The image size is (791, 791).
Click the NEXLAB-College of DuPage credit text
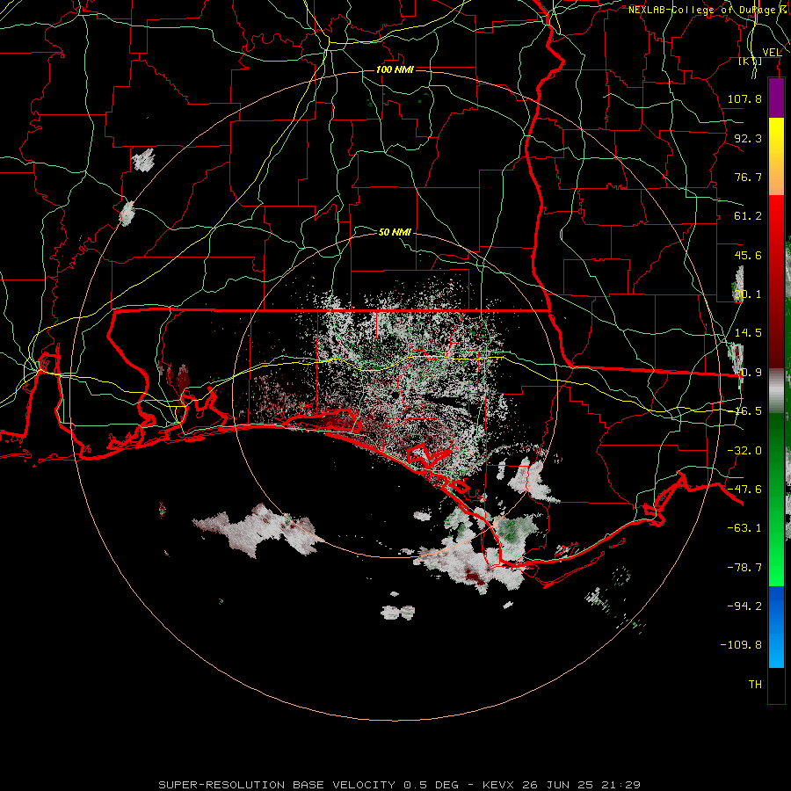(x=708, y=10)
